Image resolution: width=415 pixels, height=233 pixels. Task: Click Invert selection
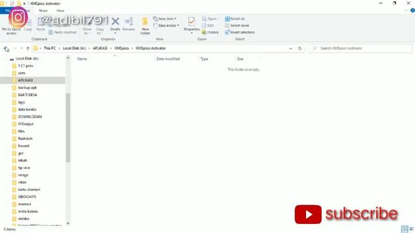click(x=239, y=32)
